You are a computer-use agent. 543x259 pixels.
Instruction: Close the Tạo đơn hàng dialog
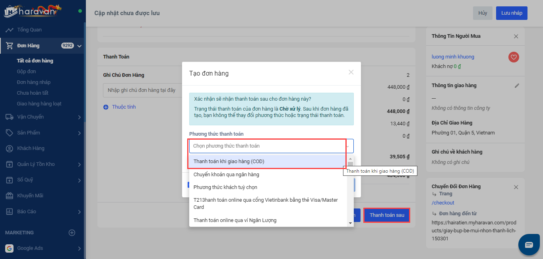click(x=351, y=72)
